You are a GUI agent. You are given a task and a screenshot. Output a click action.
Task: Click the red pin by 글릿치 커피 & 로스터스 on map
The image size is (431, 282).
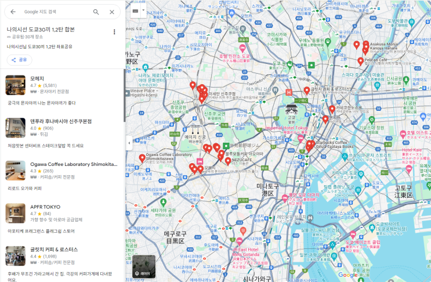pyautogui.click(x=307, y=91)
